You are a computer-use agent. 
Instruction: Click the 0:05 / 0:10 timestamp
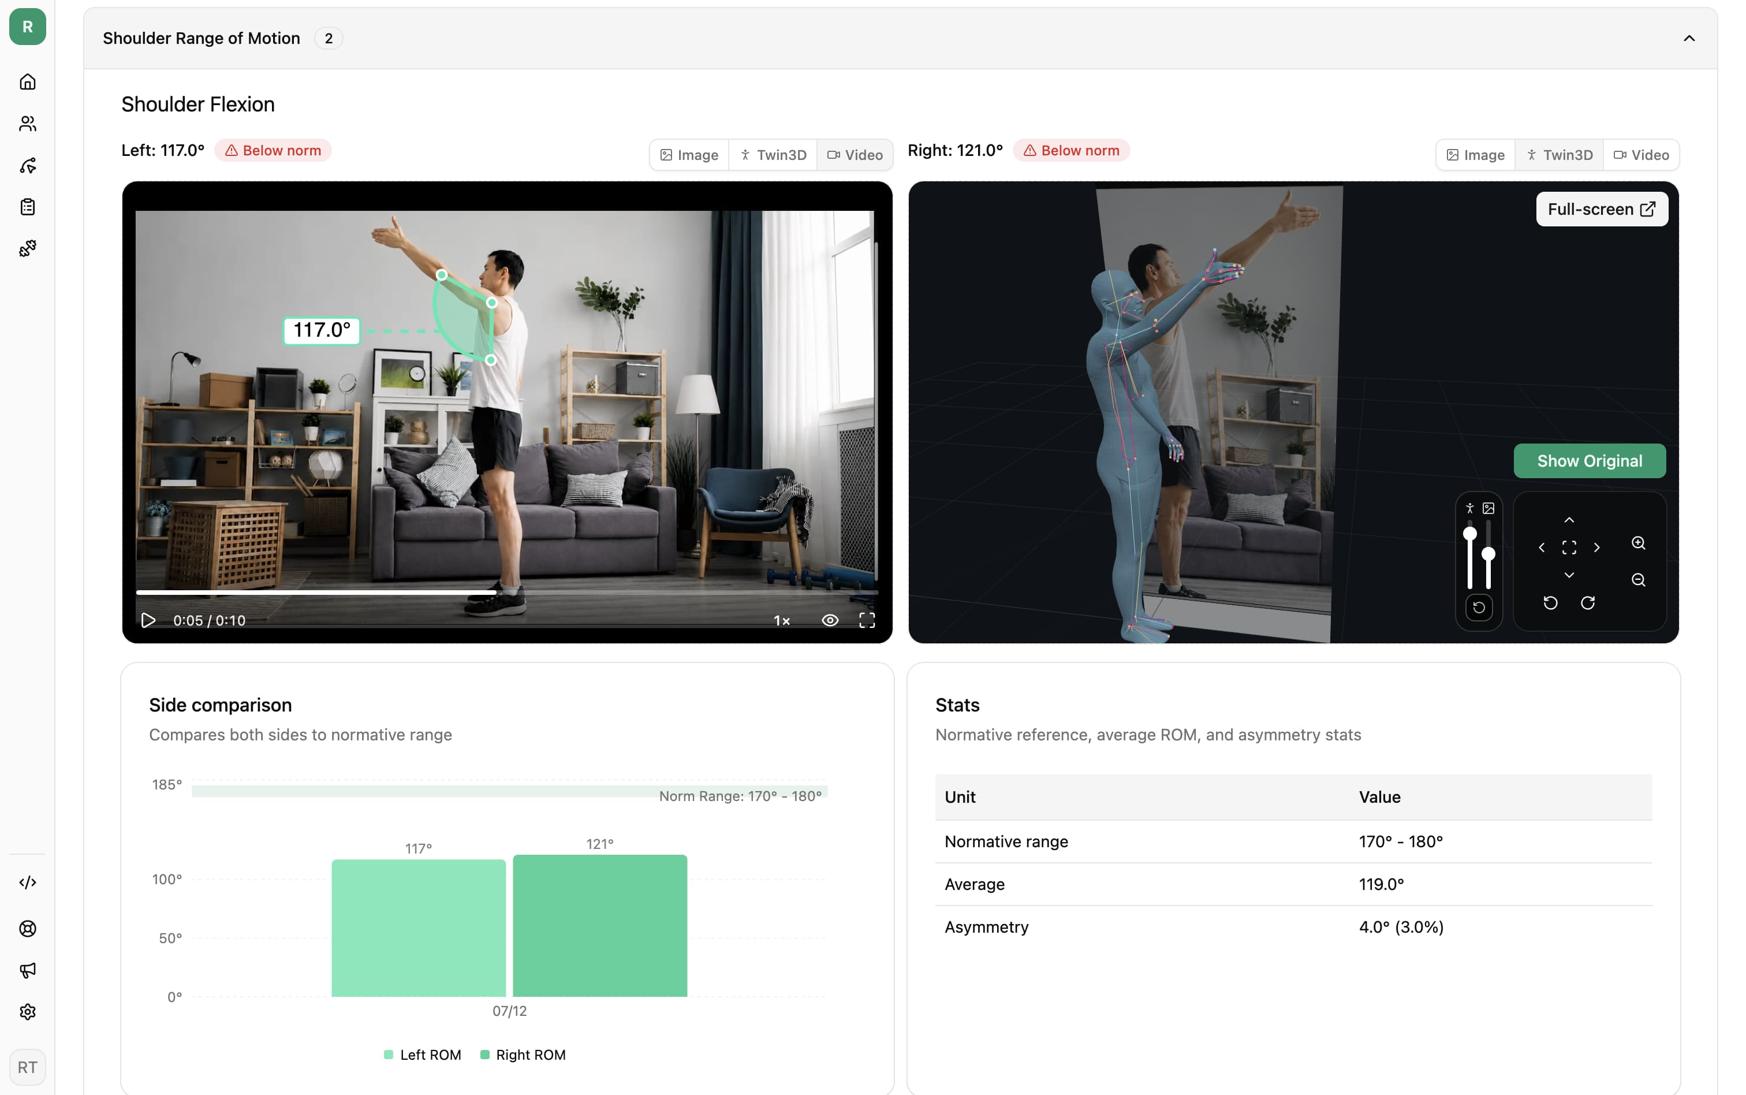(209, 621)
